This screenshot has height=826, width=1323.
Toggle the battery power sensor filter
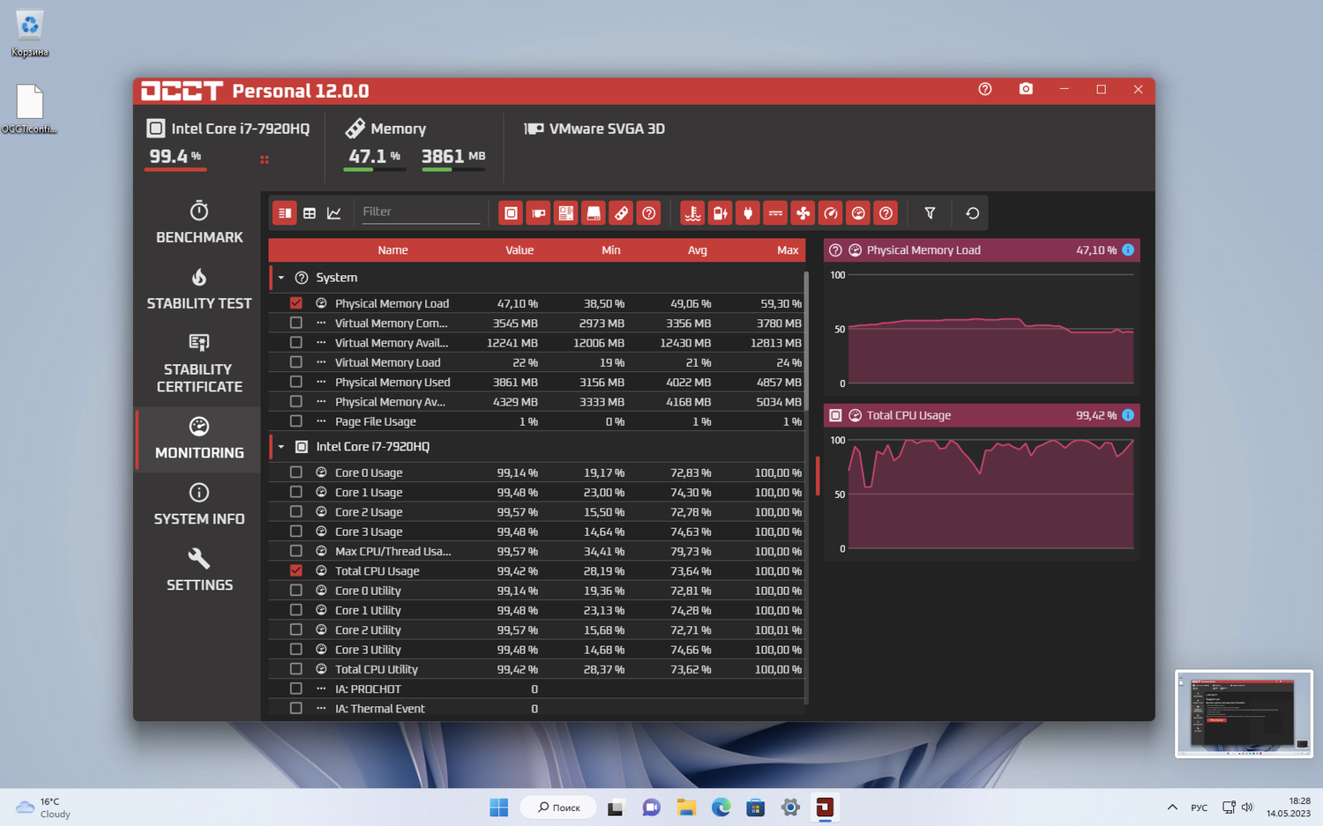point(720,213)
